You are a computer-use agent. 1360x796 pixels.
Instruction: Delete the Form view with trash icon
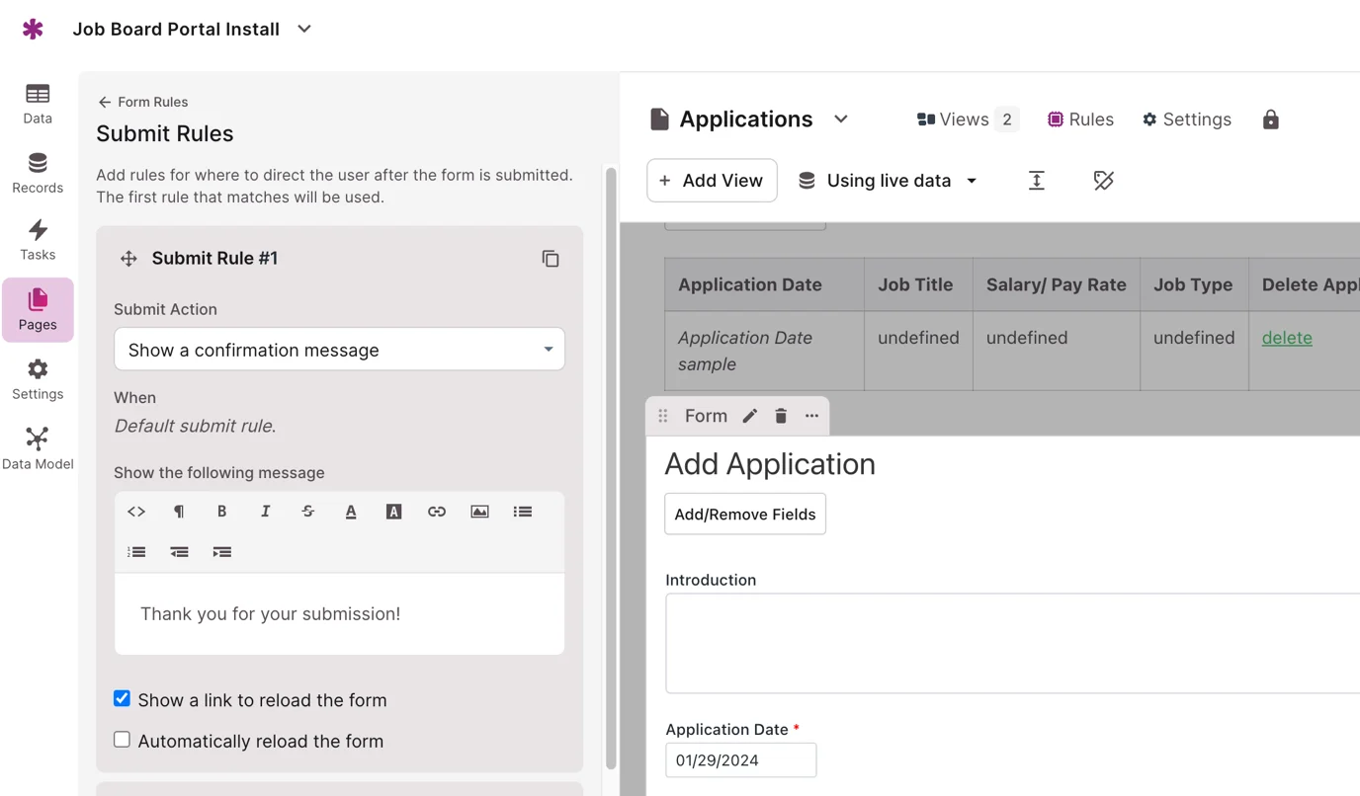coord(781,416)
